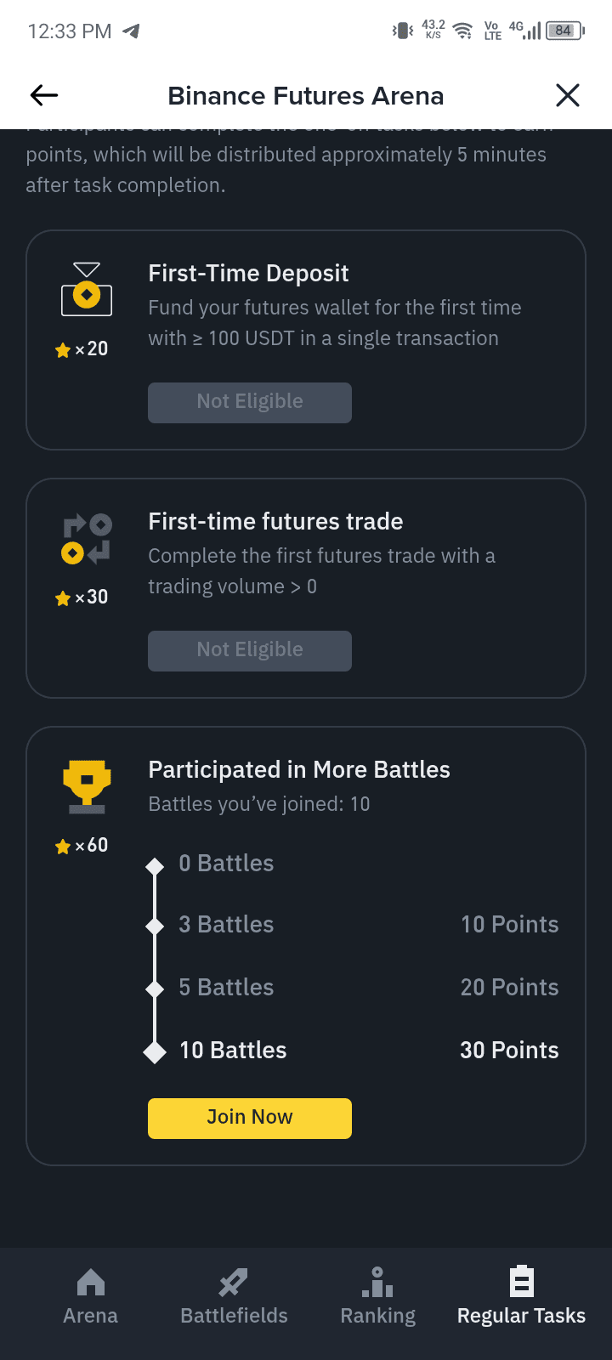Viewport: 612px width, 1360px height.
Task: Tap the star x20 points badge
Action: (82, 349)
